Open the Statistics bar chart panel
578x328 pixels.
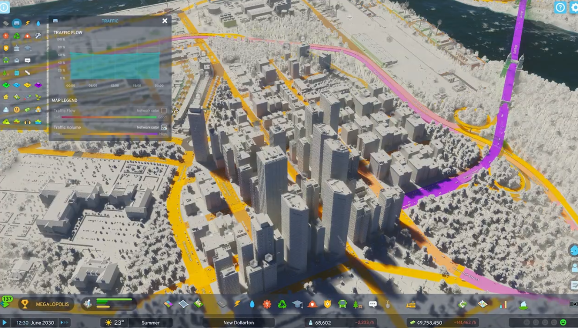point(504,304)
